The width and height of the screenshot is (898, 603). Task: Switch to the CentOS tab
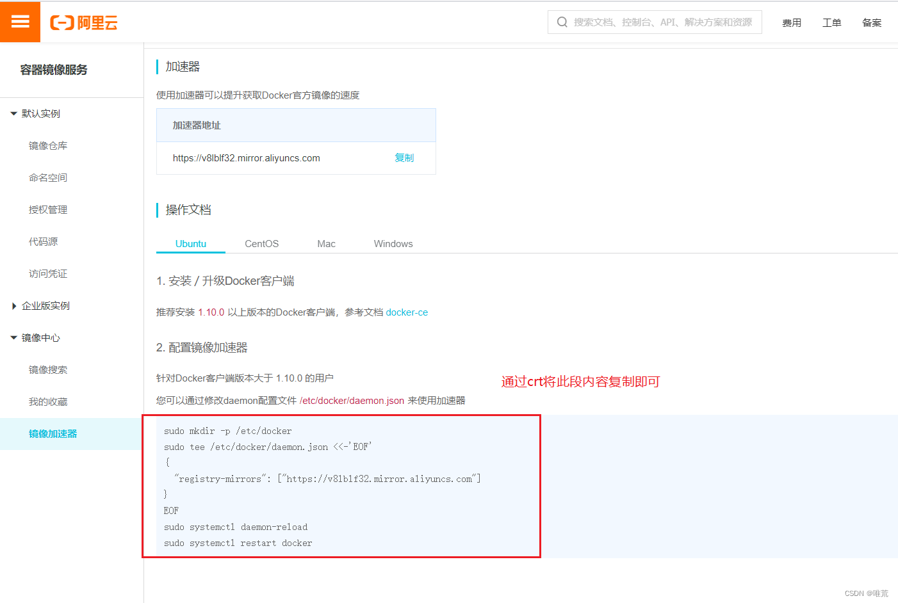click(261, 243)
